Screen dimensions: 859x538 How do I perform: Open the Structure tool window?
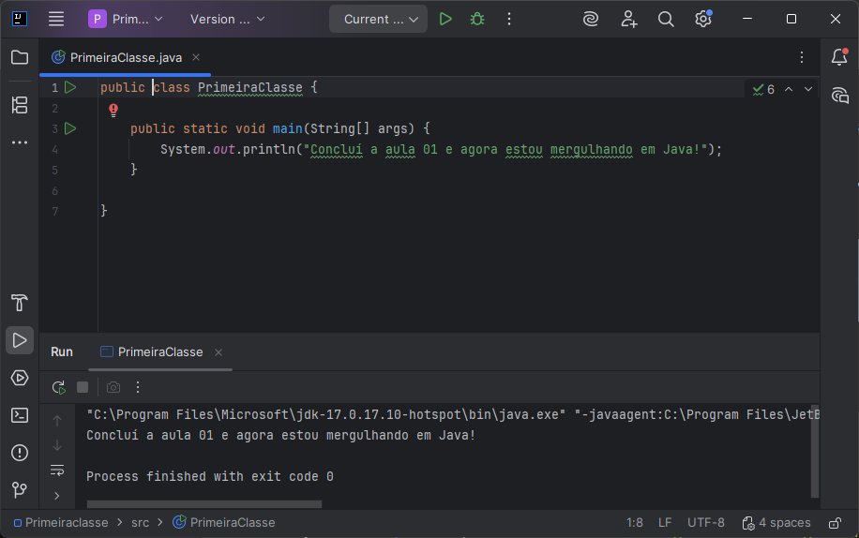[x=20, y=105]
